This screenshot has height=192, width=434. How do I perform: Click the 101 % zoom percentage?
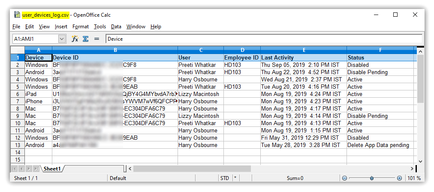tap(414, 178)
